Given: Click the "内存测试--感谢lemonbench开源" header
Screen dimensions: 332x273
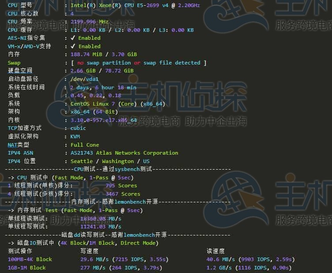Looking at the screenshot, I should click(x=114, y=202).
